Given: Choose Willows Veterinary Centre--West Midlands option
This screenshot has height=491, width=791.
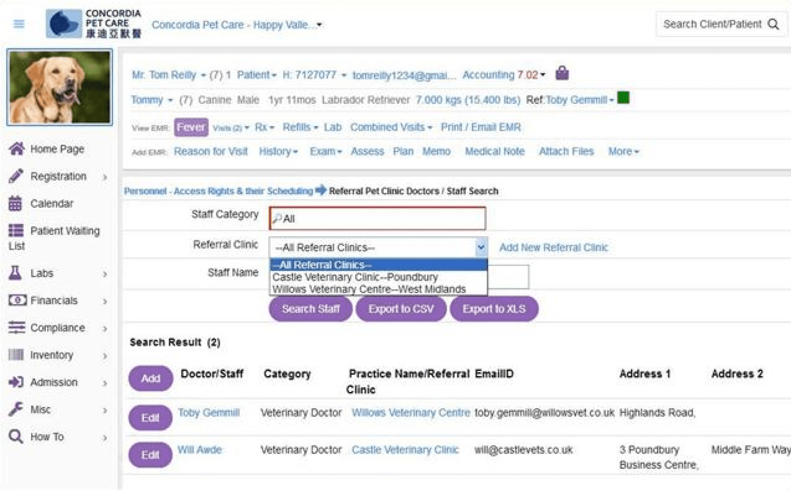Looking at the screenshot, I should coord(369,289).
